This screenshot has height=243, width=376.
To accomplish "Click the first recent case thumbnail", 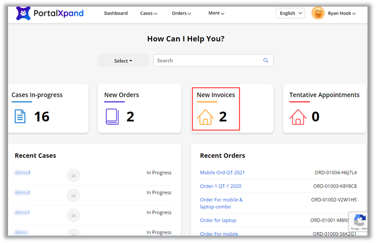I will (73, 175).
